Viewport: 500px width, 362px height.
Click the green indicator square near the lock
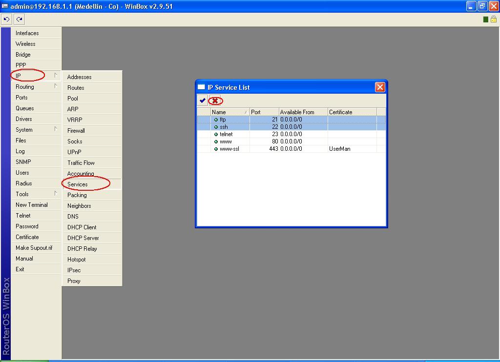(485, 19)
